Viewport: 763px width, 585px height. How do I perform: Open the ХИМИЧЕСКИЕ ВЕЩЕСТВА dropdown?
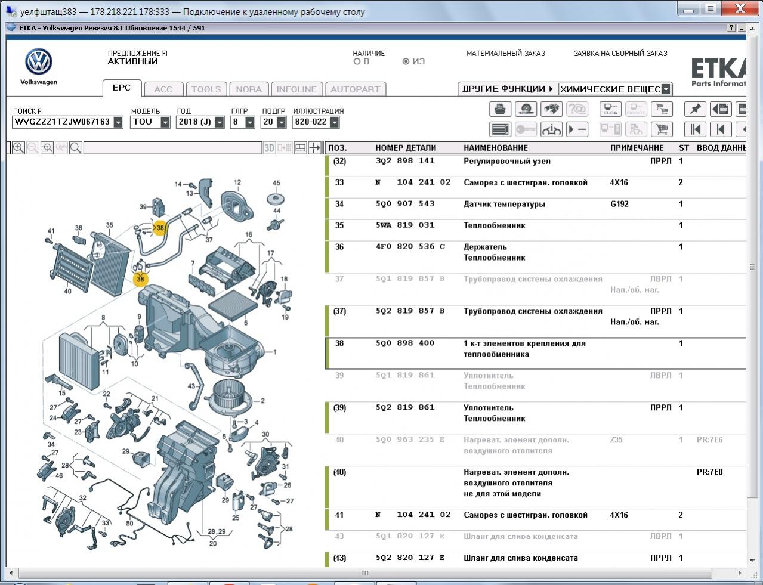click(666, 89)
